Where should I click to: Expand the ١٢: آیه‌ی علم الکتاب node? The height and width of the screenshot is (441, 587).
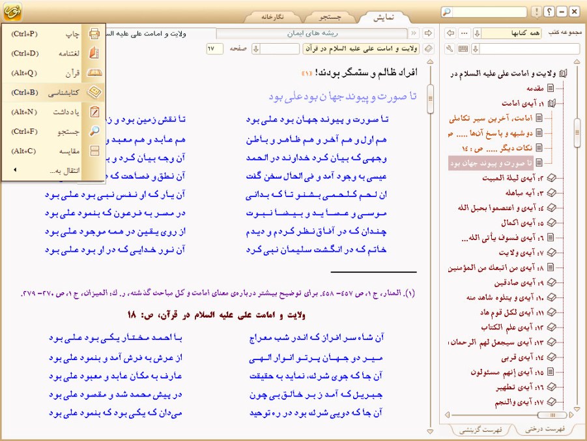pyautogui.click(x=551, y=327)
